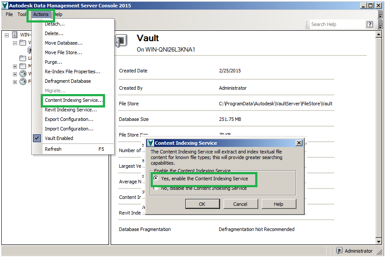
Task: Click the folder icon beside Li
Action: (x=23, y=59)
